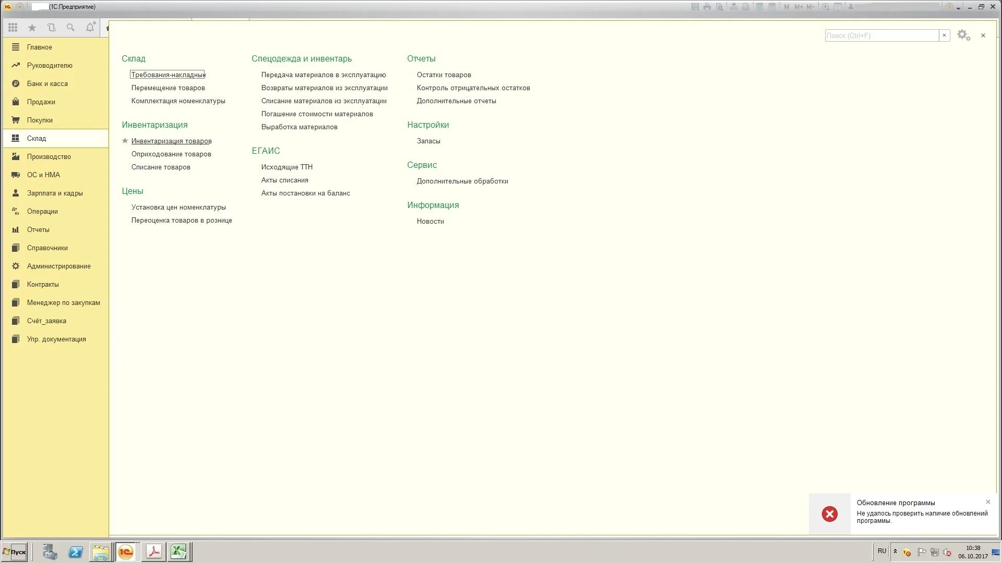Open the calculator icon in title bar
Viewport: 1002px width, 563px height.
click(759, 7)
